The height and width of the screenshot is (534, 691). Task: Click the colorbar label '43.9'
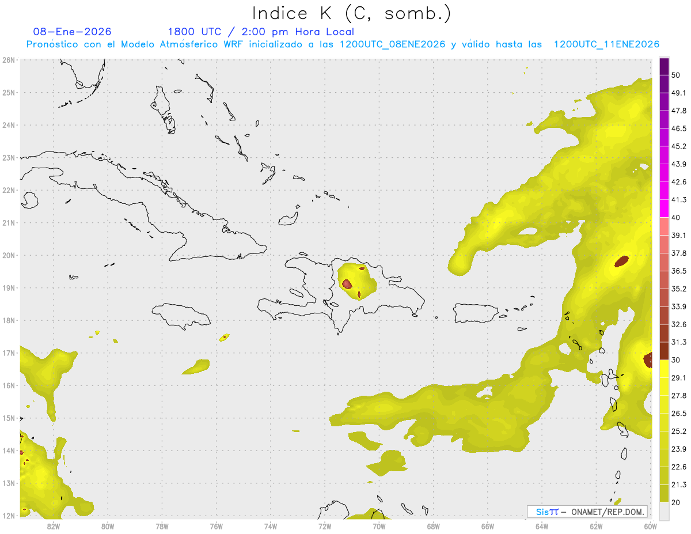coord(678,164)
